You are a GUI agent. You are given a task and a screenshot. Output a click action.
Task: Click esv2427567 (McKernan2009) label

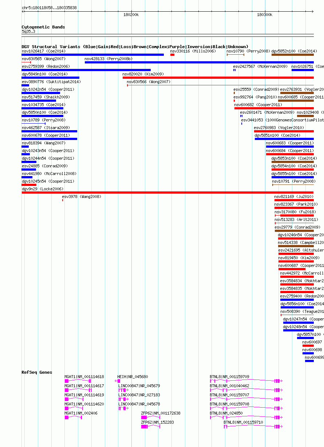(x=260, y=67)
